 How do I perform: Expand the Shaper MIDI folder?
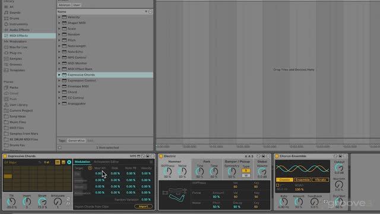point(59,23)
